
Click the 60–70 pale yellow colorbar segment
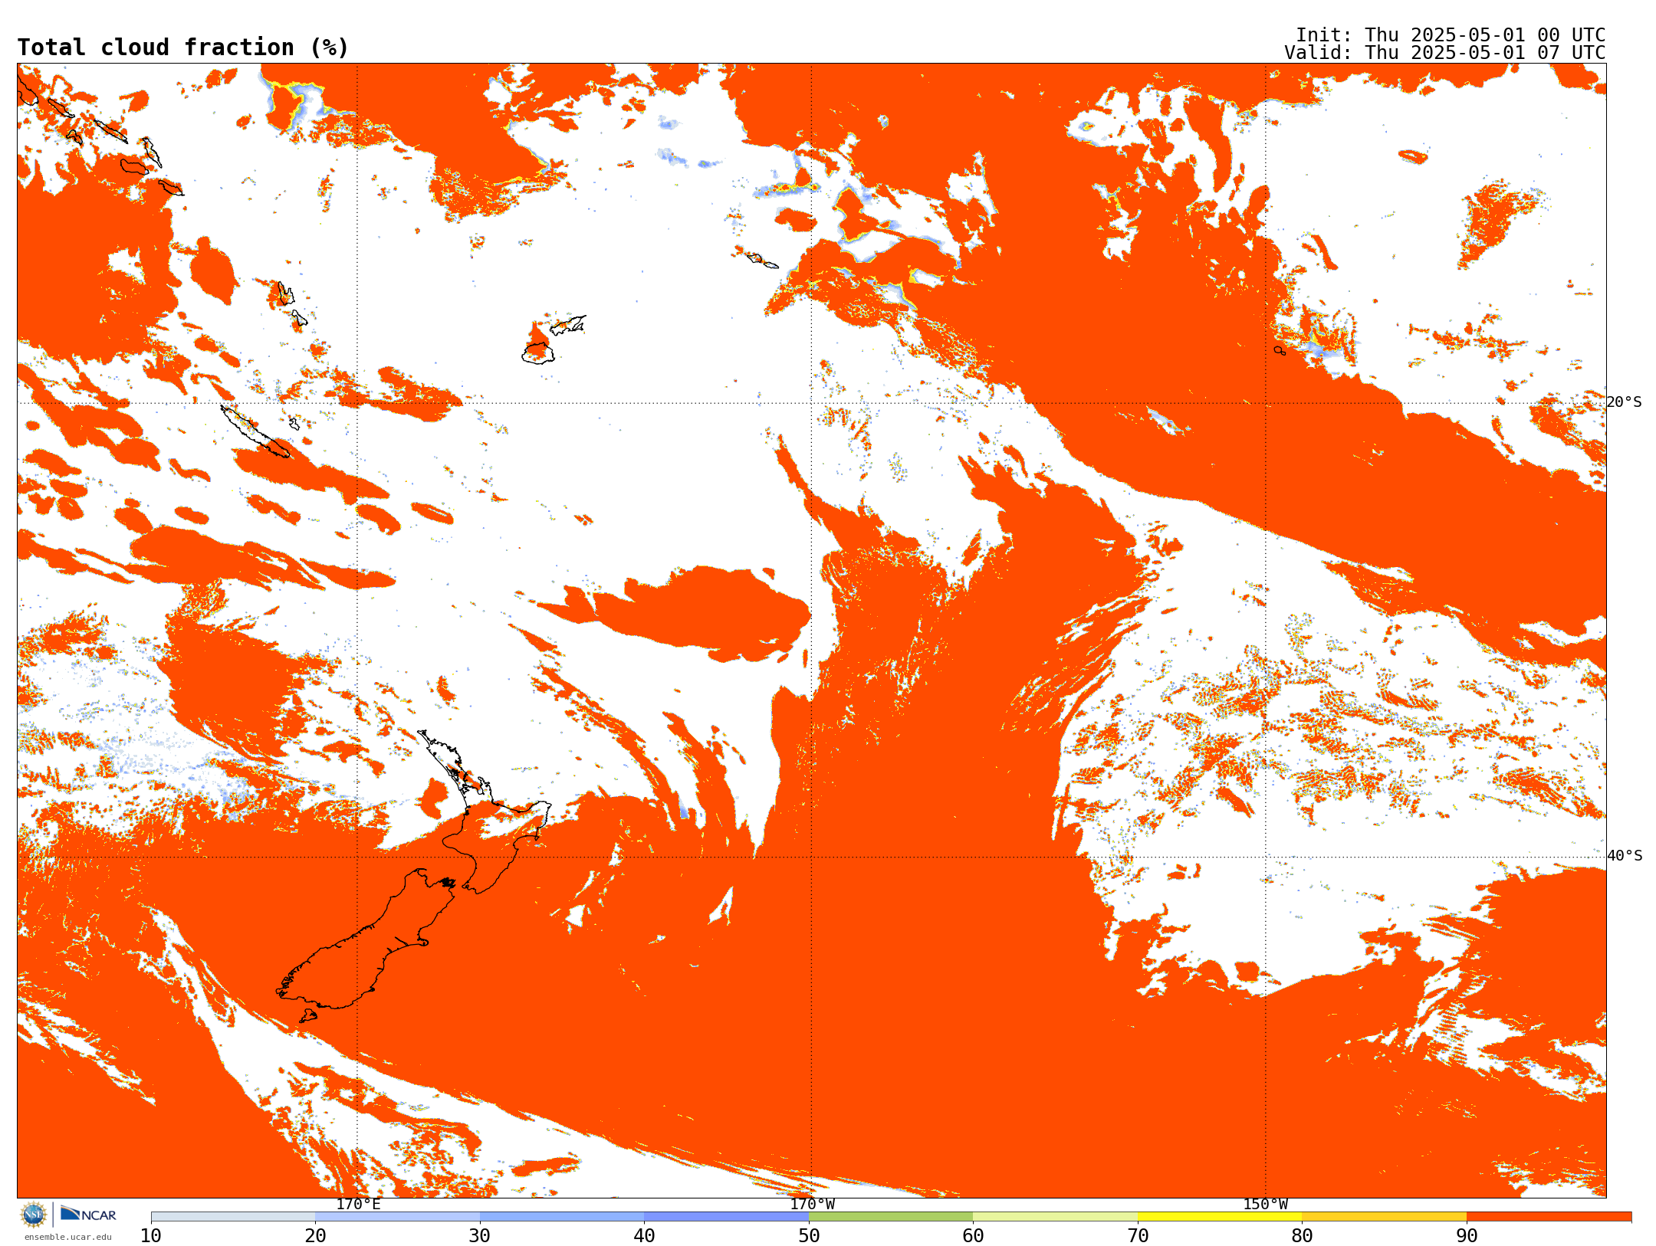point(1056,1217)
